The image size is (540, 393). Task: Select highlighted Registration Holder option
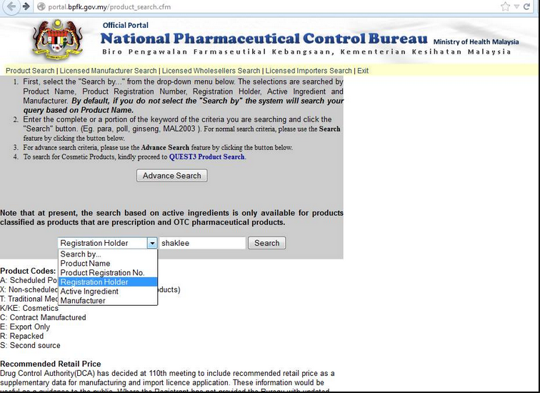click(x=108, y=282)
